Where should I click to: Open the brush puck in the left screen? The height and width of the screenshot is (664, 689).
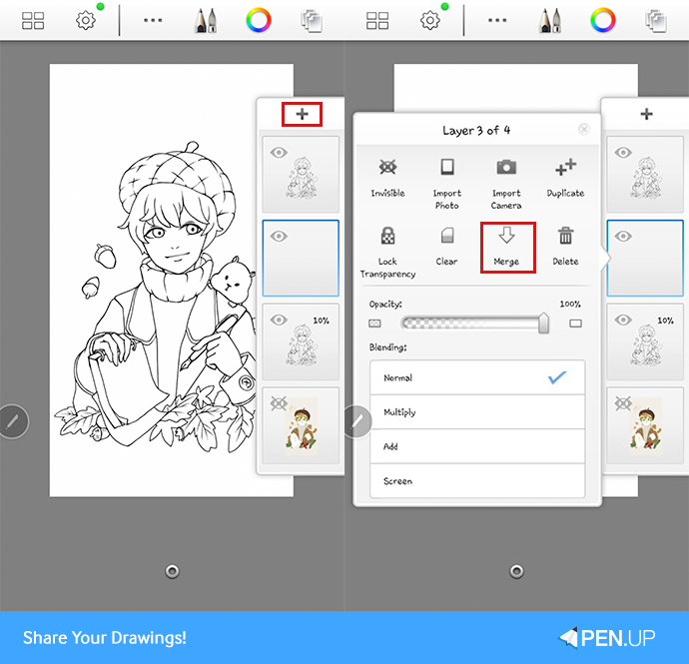[x=13, y=421]
